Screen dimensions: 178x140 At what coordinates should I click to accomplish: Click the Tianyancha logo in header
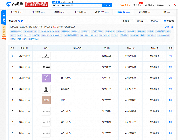pyautogui.click(x=15, y=4)
